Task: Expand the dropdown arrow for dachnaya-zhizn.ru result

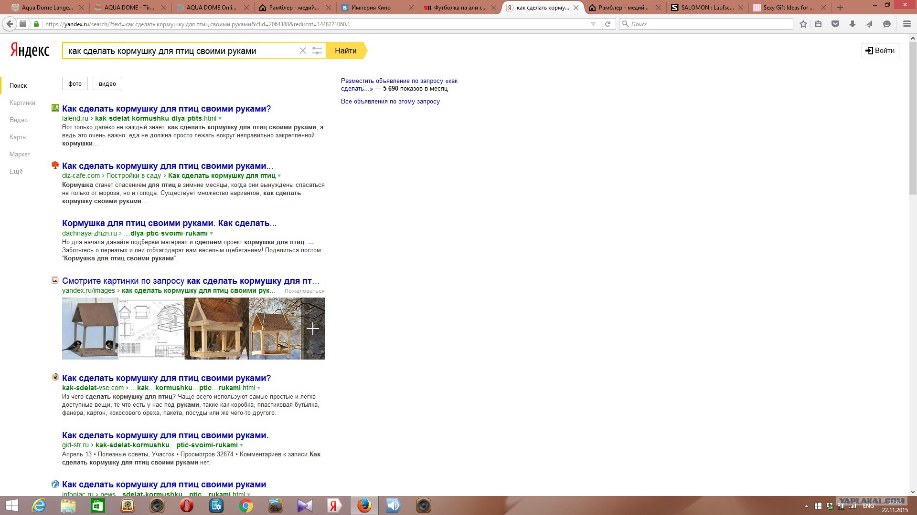Action: click(212, 234)
